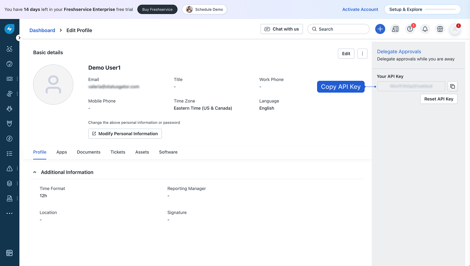Open the help question mark icon

coord(410,29)
